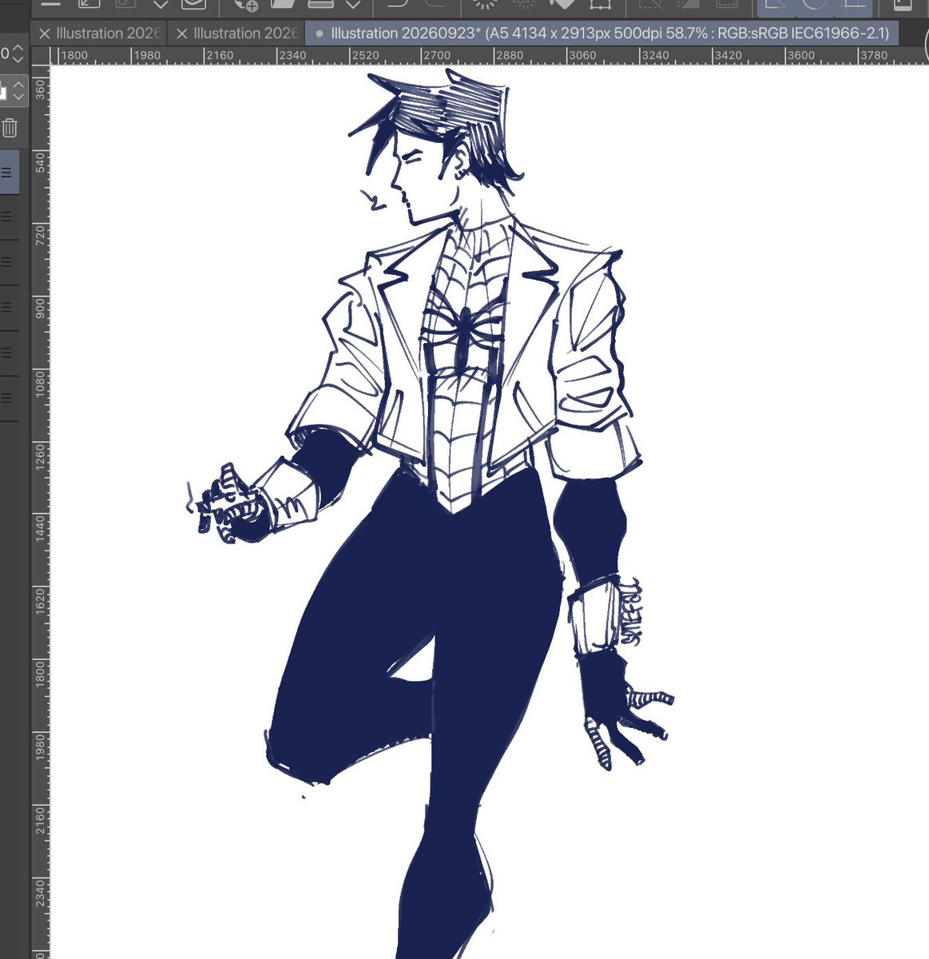This screenshot has width=929, height=959.
Task: Select the Scale/Rotate transform icon in the command bar
Action: [601, 4]
